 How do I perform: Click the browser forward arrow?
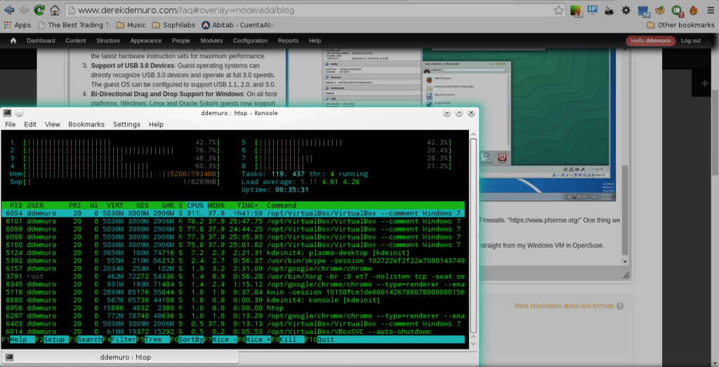25,9
